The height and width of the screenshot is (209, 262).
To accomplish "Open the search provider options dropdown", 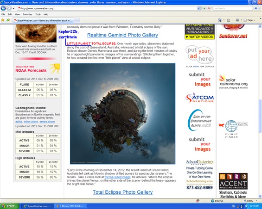I will pyautogui.click(x=260, y=8).
